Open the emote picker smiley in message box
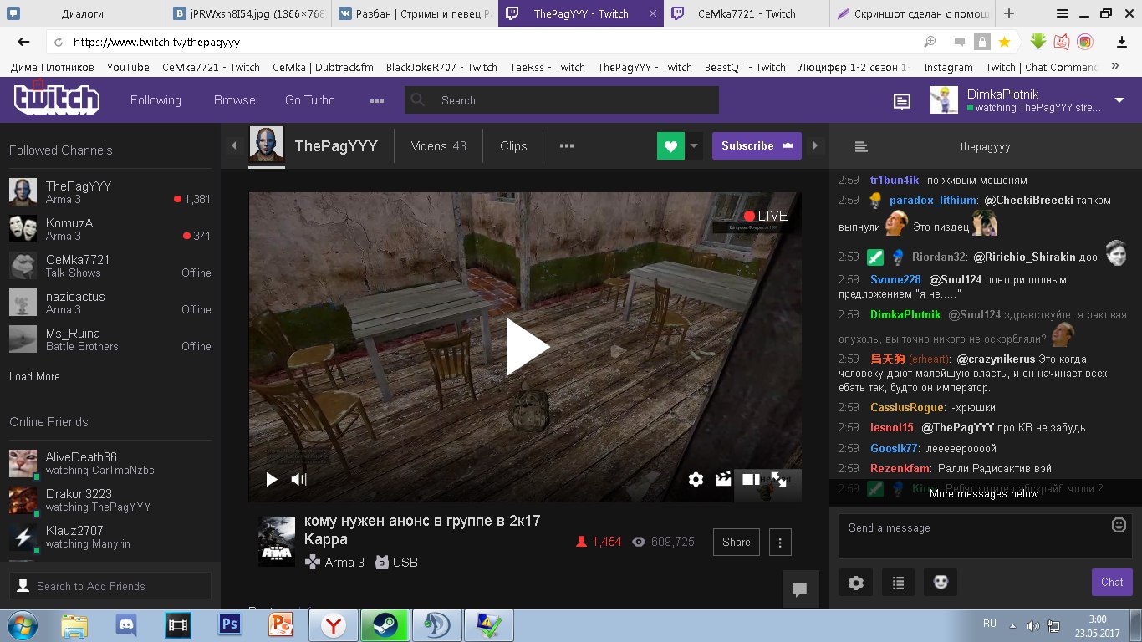 click(x=1119, y=525)
